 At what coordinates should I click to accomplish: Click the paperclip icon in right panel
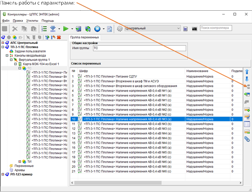tap(247, 139)
